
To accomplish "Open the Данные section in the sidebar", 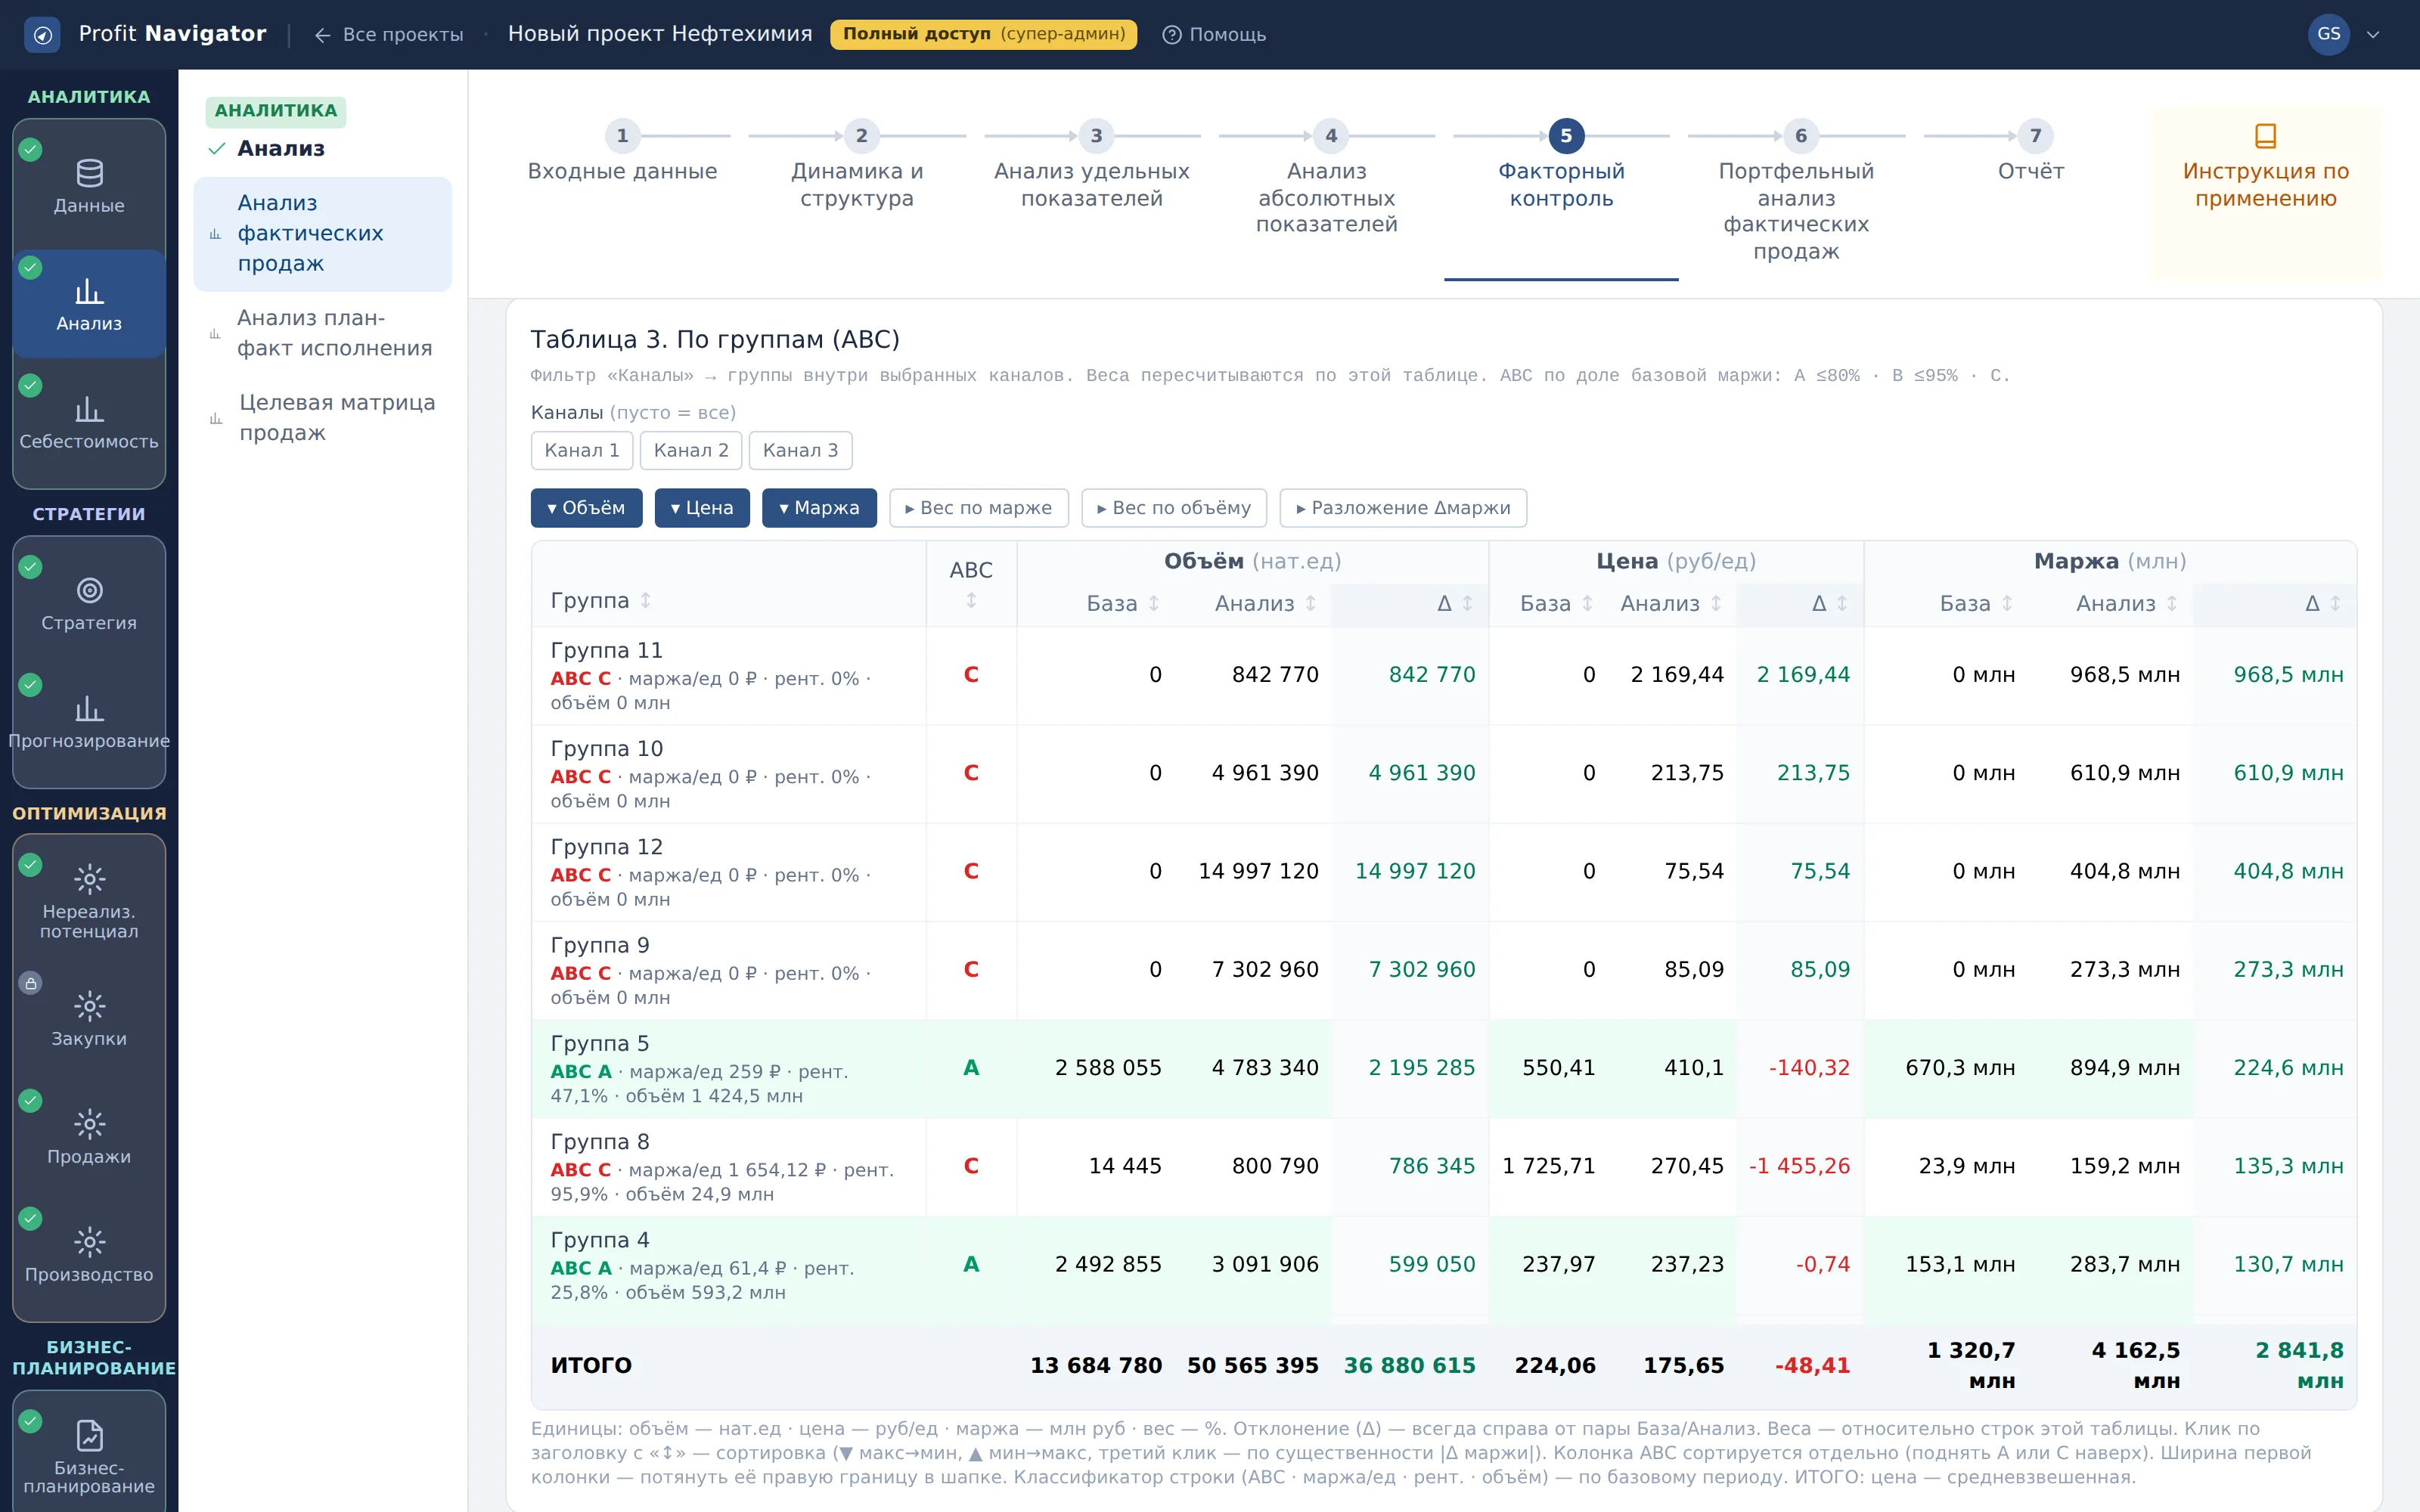I will click(x=89, y=187).
